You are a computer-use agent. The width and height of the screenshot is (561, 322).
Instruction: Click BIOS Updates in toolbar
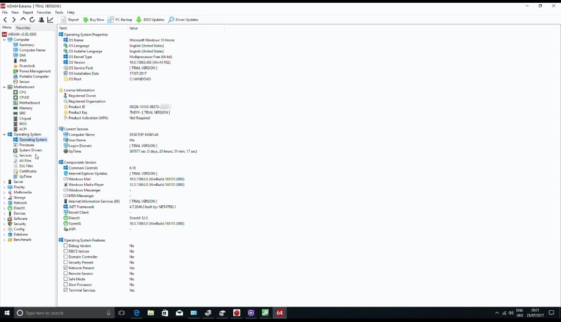pos(150,20)
